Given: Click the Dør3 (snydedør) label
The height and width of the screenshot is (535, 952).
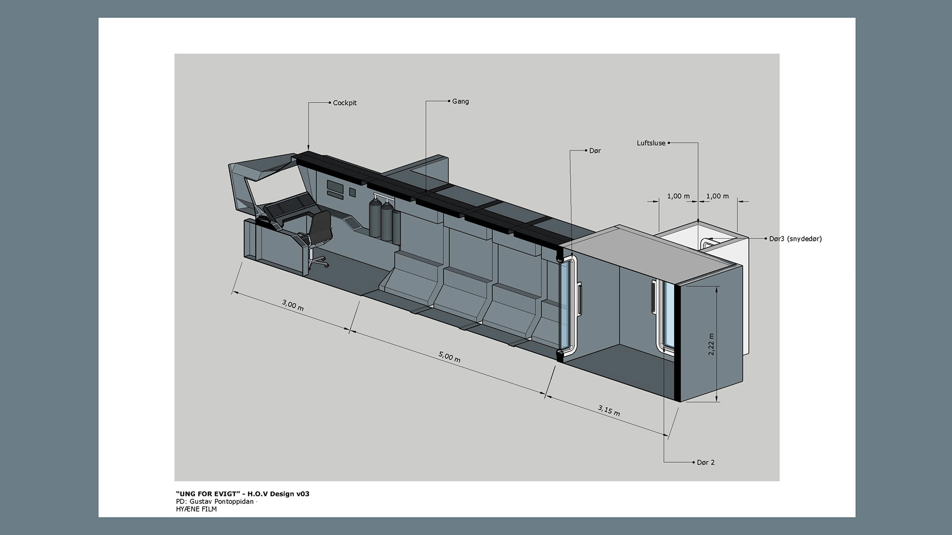Looking at the screenshot, I should point(795,239).
